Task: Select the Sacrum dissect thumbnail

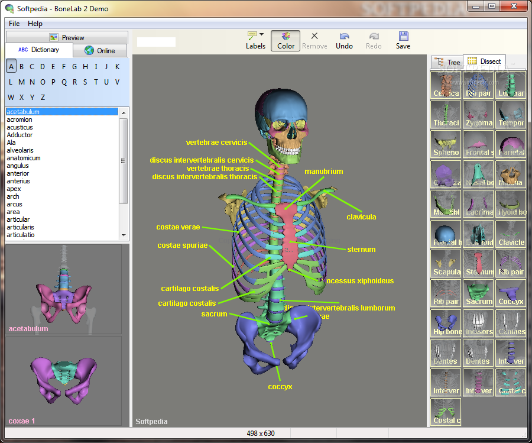Action: pos(479,293)
